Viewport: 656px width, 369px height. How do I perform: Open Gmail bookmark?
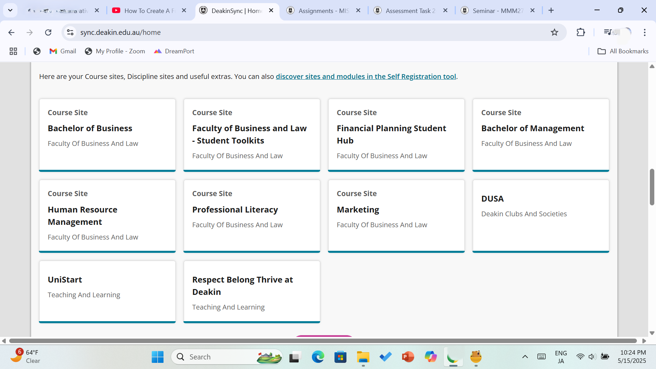click(63, 51)
